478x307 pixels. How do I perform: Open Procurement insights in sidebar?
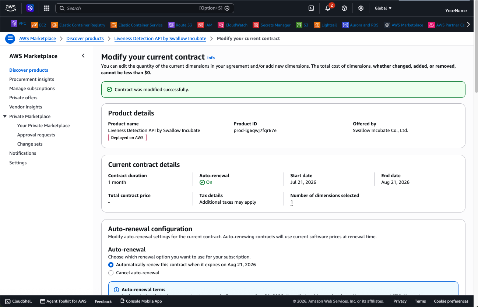click(32, 79)
